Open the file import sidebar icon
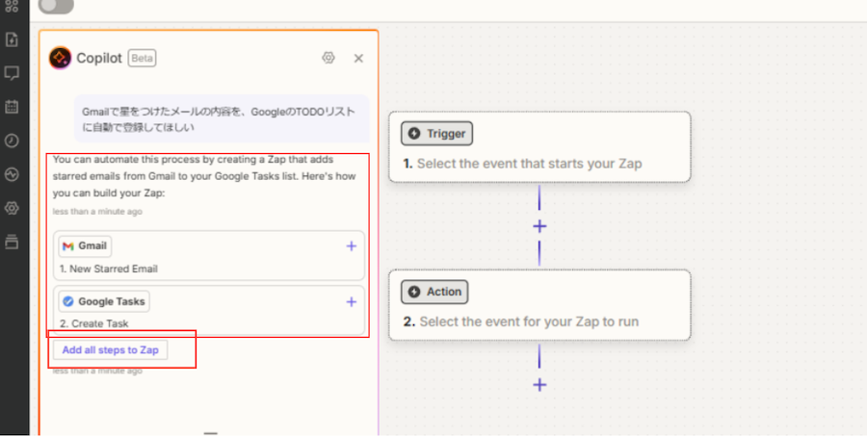 click(12, 39)
